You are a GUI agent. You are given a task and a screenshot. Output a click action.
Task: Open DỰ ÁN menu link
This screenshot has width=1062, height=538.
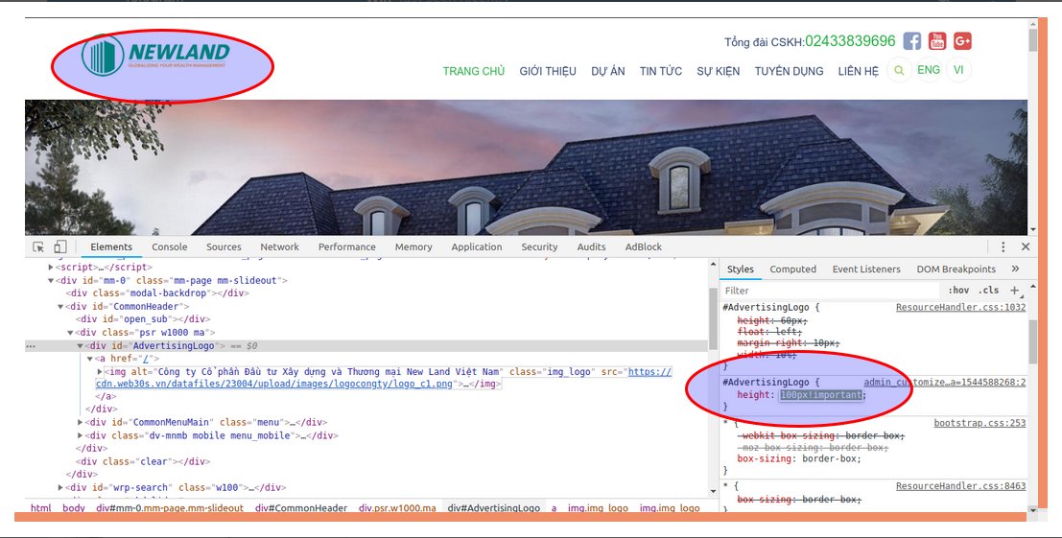pos(608,71)
